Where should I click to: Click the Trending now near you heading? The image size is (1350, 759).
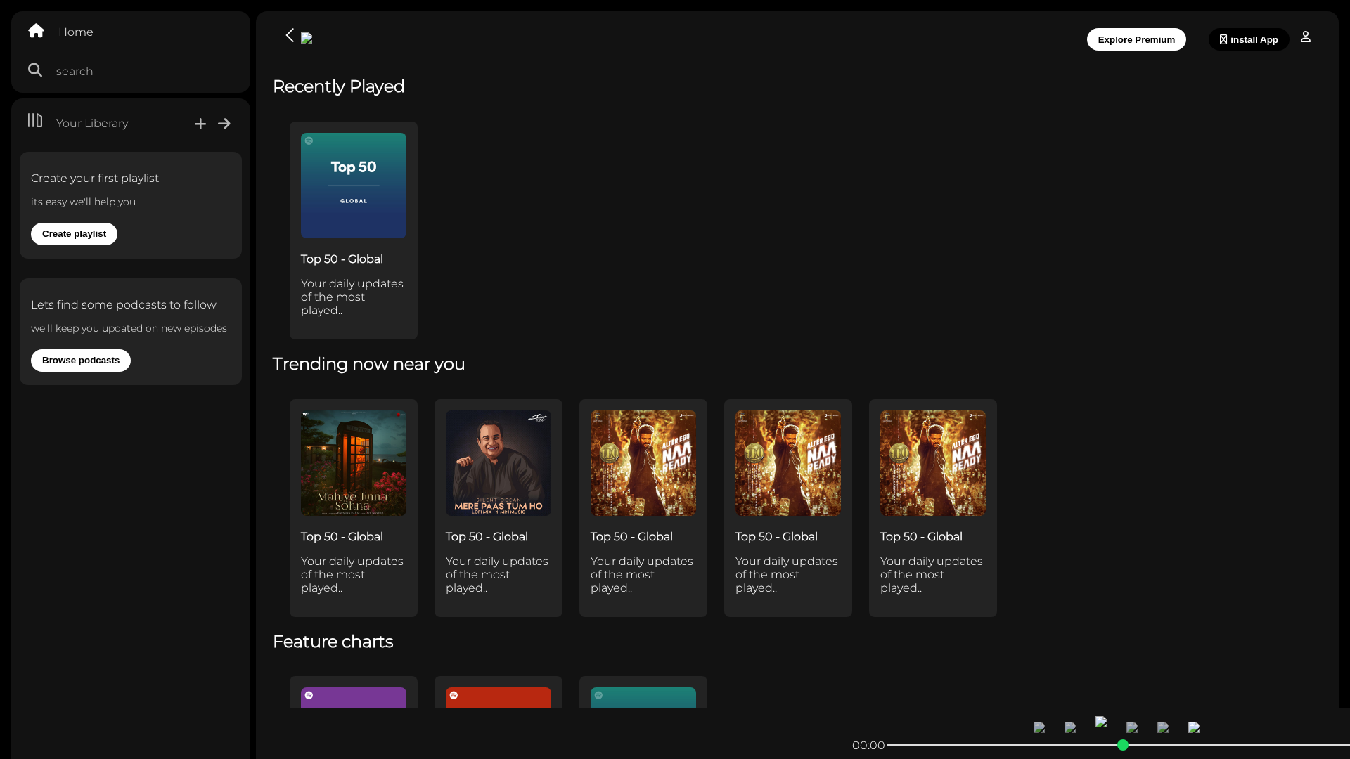click(368, 364)
